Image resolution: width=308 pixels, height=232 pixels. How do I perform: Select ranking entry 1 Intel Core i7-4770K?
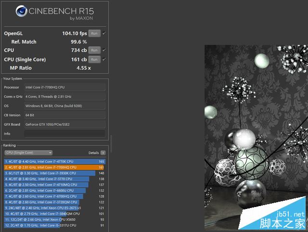coord(54,161)
